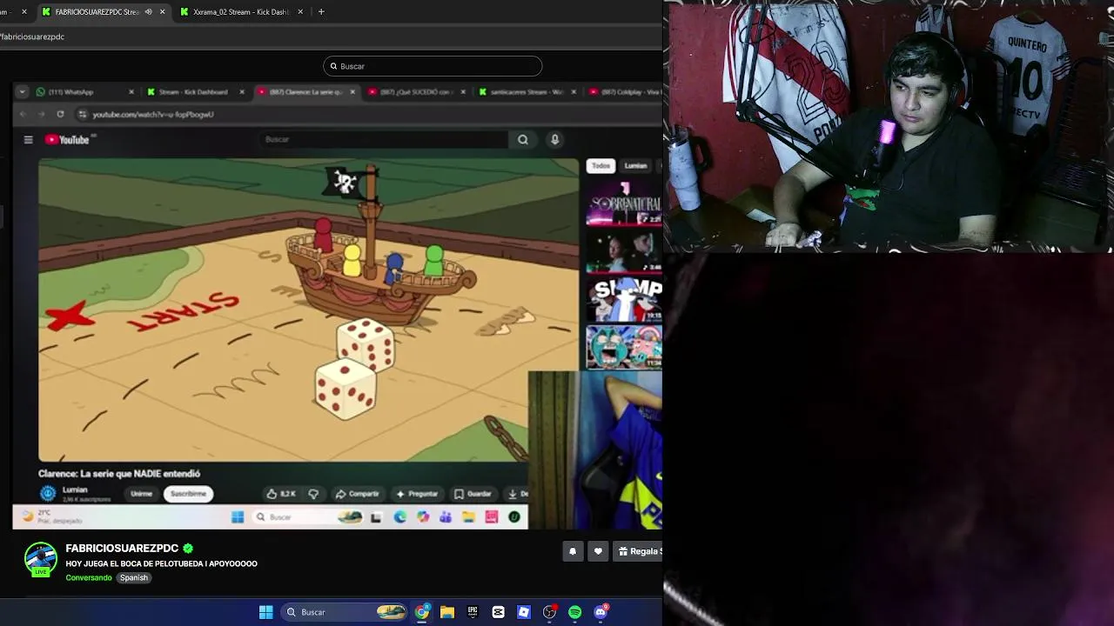The image size is (1114, 626).
Task: Reload the YouTube page
Action: tap(60, 114)
